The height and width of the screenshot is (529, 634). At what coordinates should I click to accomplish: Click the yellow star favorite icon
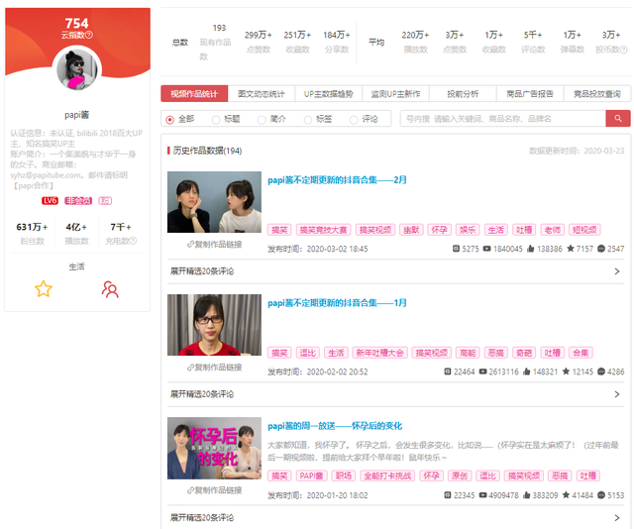point(43,289)
